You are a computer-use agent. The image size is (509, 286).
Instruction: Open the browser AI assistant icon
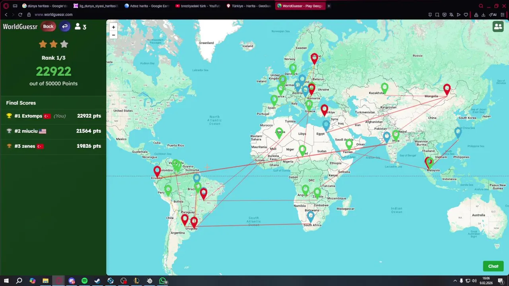point(493,15)
